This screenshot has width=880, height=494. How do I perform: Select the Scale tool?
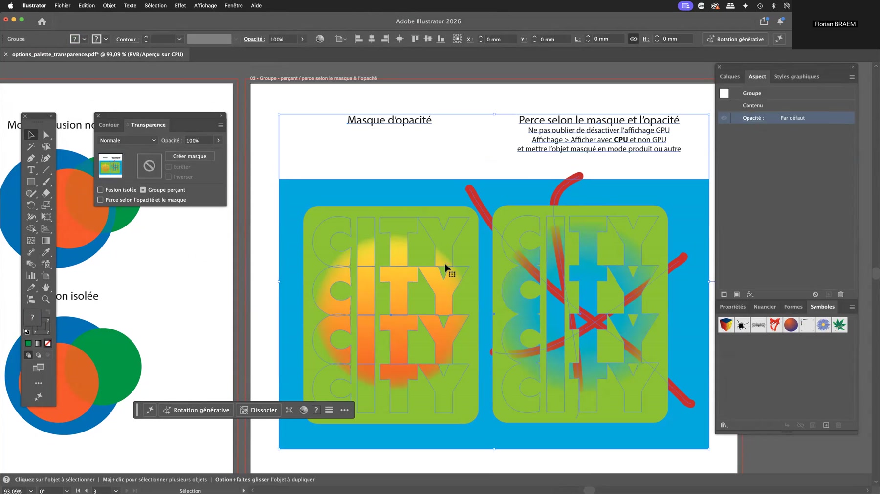coord(46,205)
